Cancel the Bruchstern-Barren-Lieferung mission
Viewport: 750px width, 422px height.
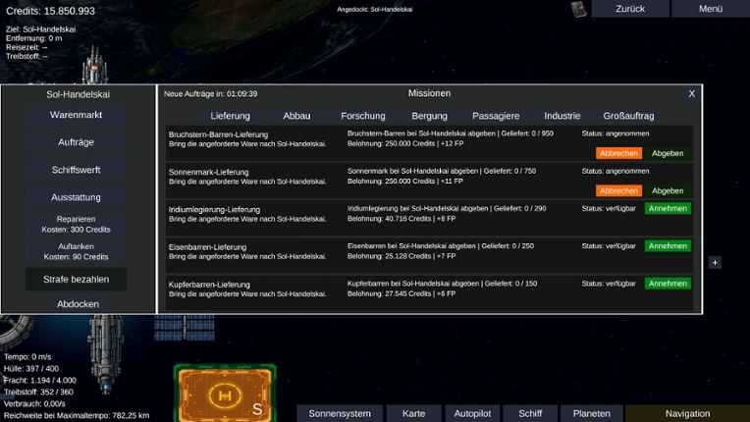[618, 153]
